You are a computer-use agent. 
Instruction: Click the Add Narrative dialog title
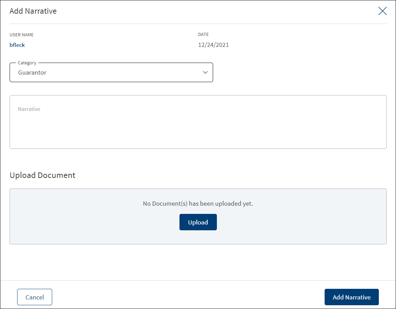(x=33, y=11)
